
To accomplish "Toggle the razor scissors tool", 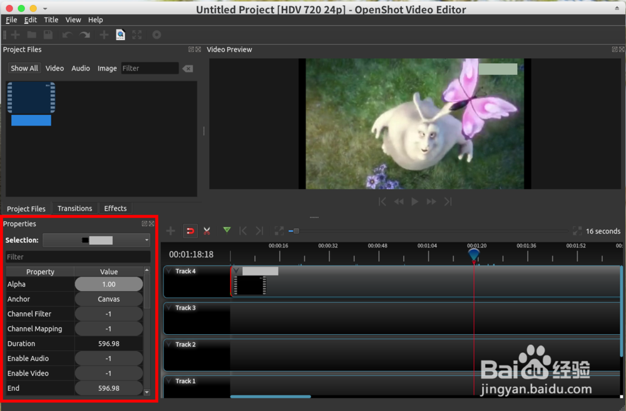I will click(207, 230).
